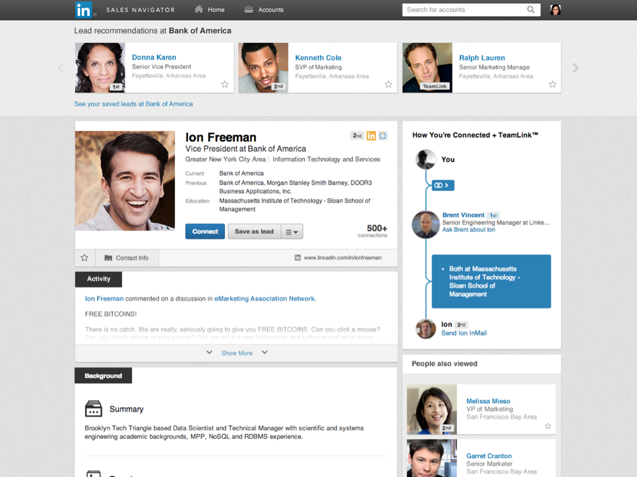Open the eMarketing Association Network link
This screenshot has width=637, height=477.
pyautogui.click(x=264, y=299)
